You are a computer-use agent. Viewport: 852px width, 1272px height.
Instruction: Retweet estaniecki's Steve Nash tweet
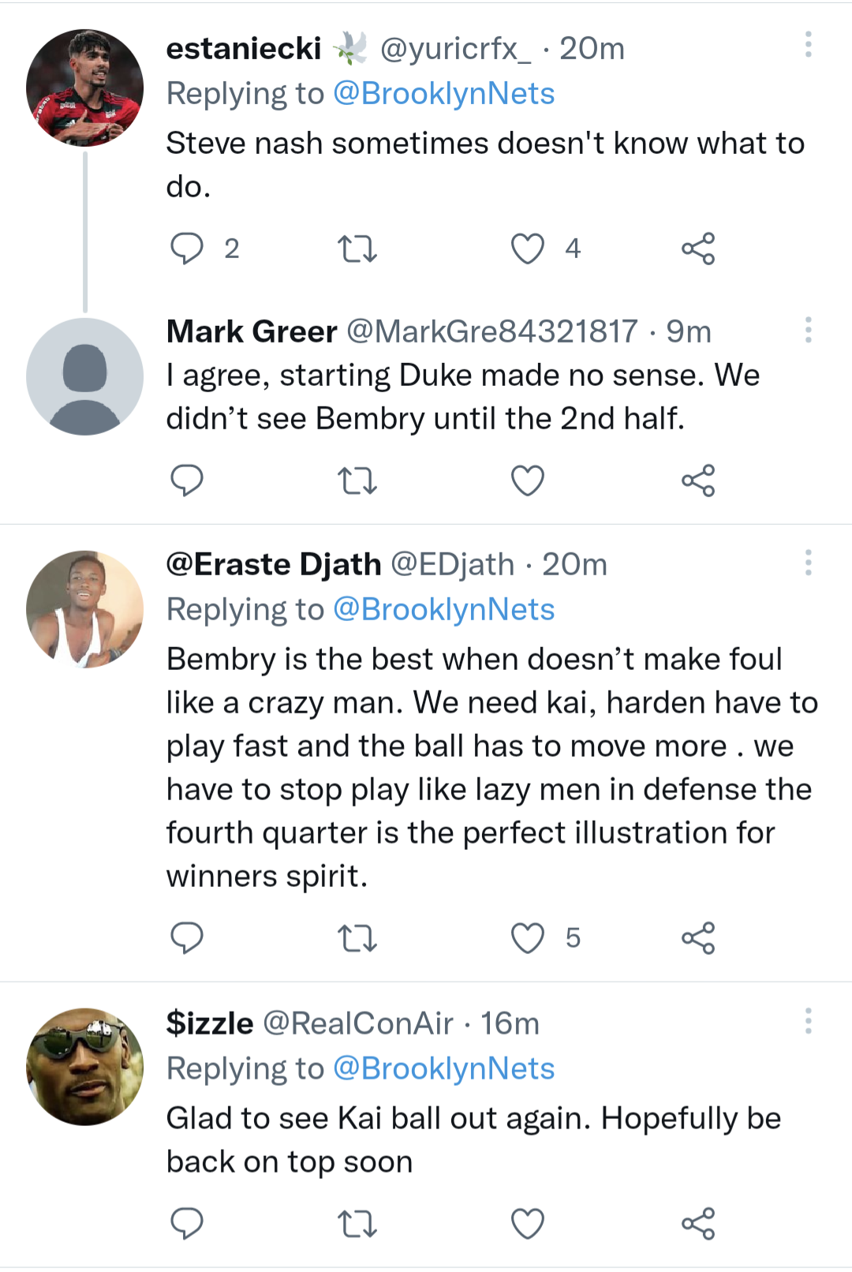357,249
